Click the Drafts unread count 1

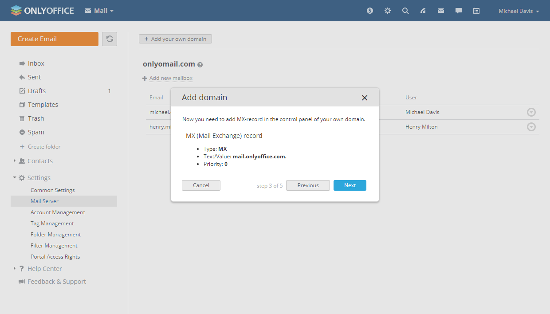click(110, 91)
